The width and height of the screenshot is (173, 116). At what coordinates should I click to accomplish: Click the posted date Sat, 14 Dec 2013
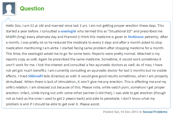pyautogui.click(x=126, y=112)
